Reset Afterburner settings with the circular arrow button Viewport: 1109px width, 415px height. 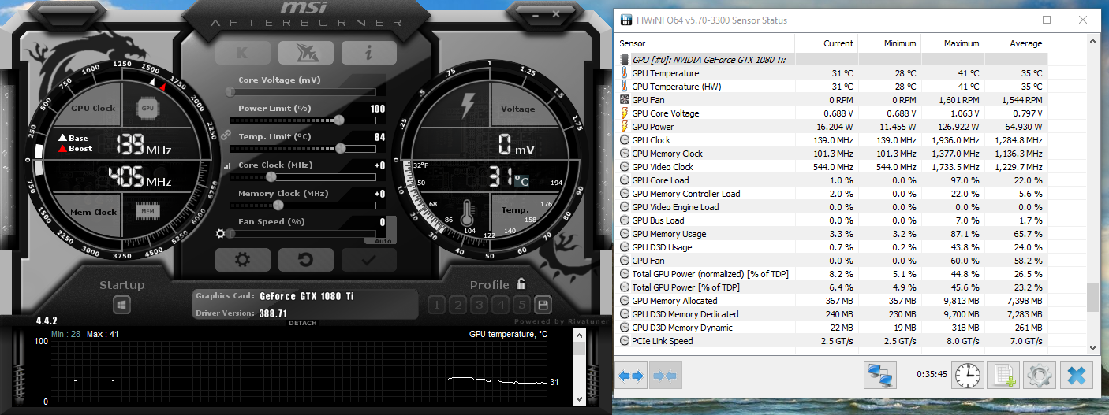point(305,259)
